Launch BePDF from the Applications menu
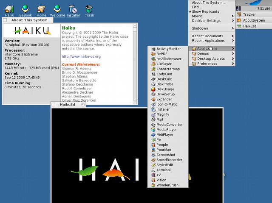The width and height of the screenshot is (272, 203). (168, 54)
